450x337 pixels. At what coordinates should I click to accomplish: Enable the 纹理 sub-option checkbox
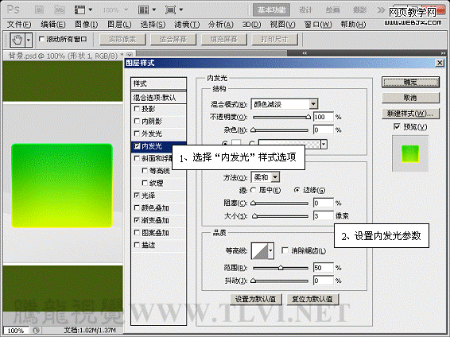pos(145,183)
